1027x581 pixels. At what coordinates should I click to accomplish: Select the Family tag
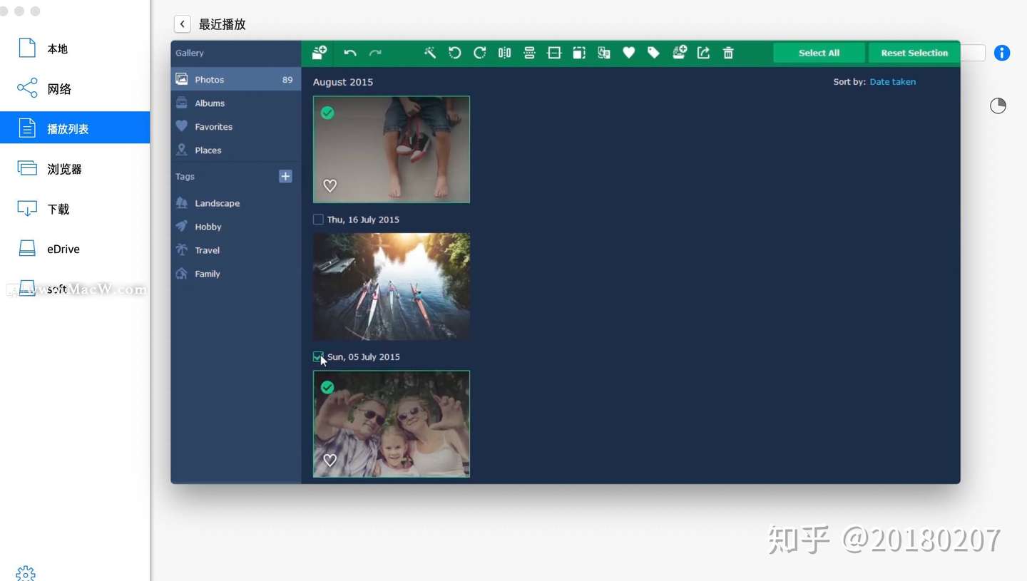click(x=236, y=274)
